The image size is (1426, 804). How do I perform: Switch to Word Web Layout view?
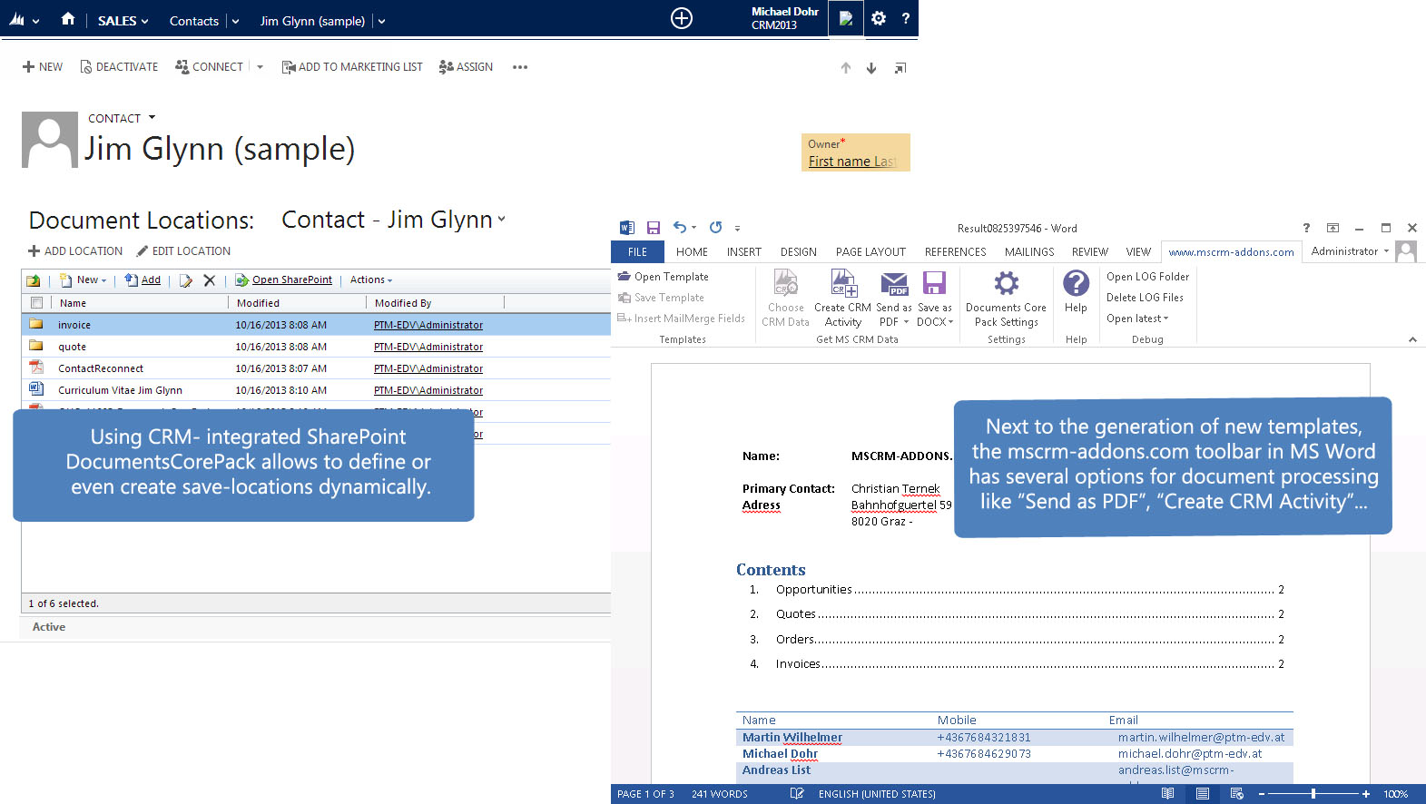pyautogui.click(x=1236, y=794)
